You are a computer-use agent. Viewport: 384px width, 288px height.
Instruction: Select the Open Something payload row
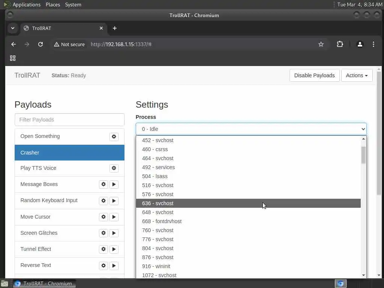click(69, 136)
